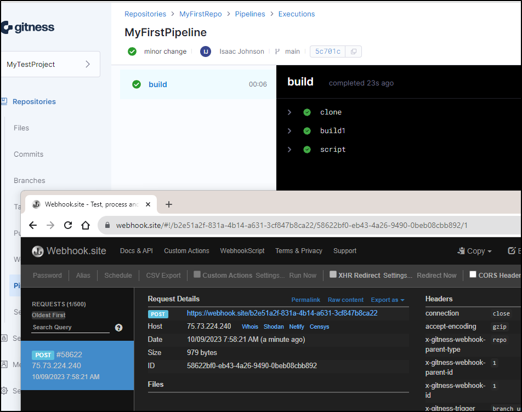Screen dimensions: 522x412
Task: Enable the XHR Redirect checkbox
Action: 333,274
